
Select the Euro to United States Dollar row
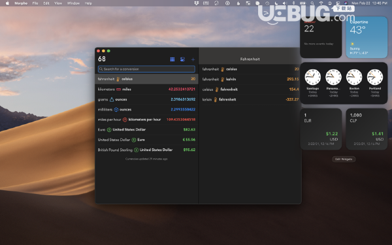coord(146,129)
